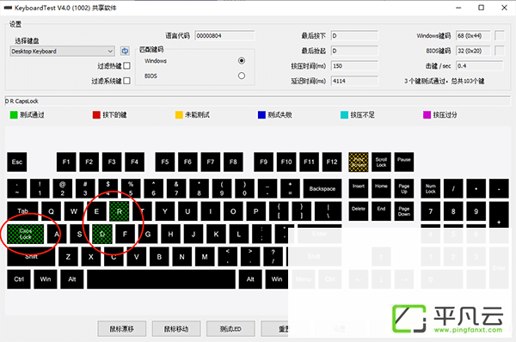
Task: Click the 鼠标移动 button
Action: point(176,329)
